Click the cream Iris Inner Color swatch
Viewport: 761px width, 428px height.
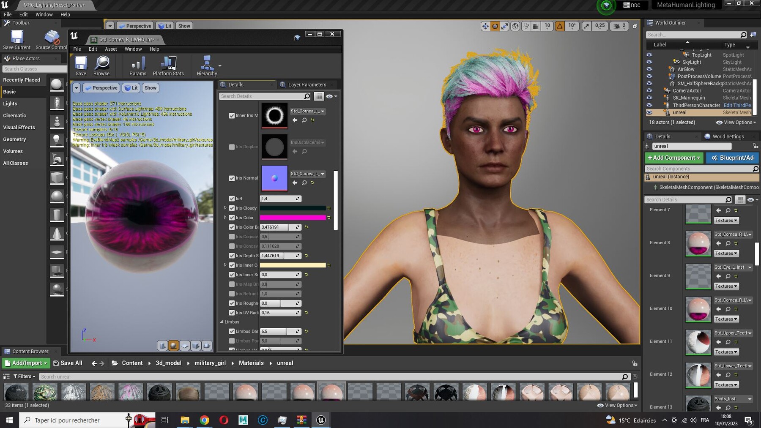pyautogui.click(x=293, y=265)
